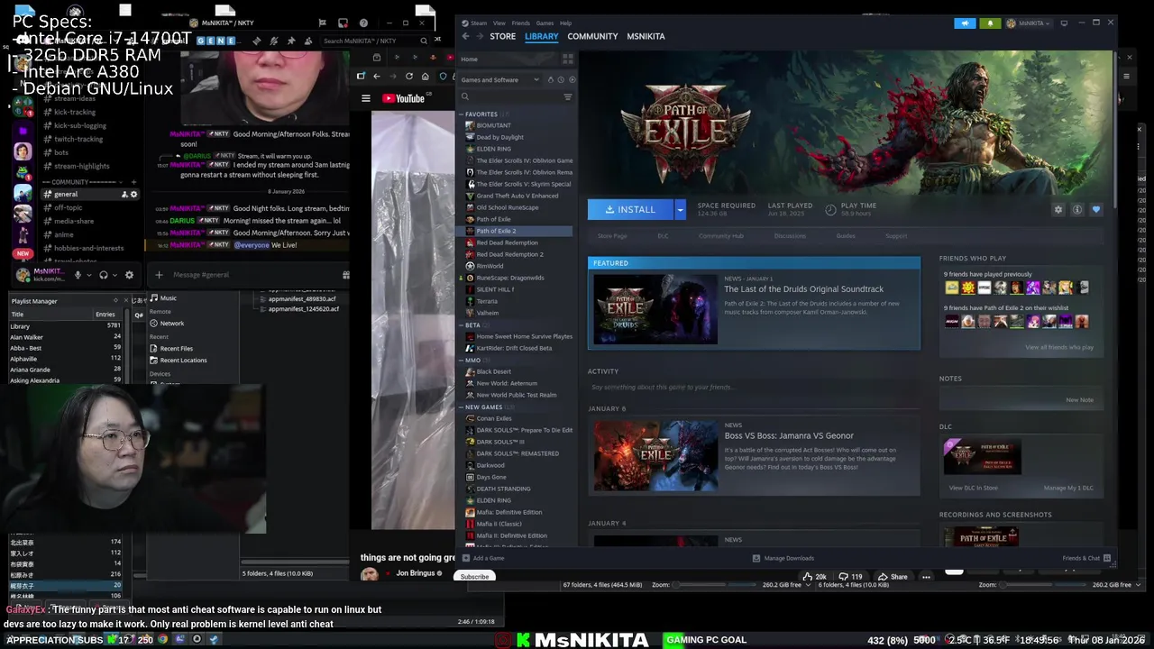Screen dimensions: 1154x649
Task: Select Old School RuneScape in the library list
Action: coord(507,207)
